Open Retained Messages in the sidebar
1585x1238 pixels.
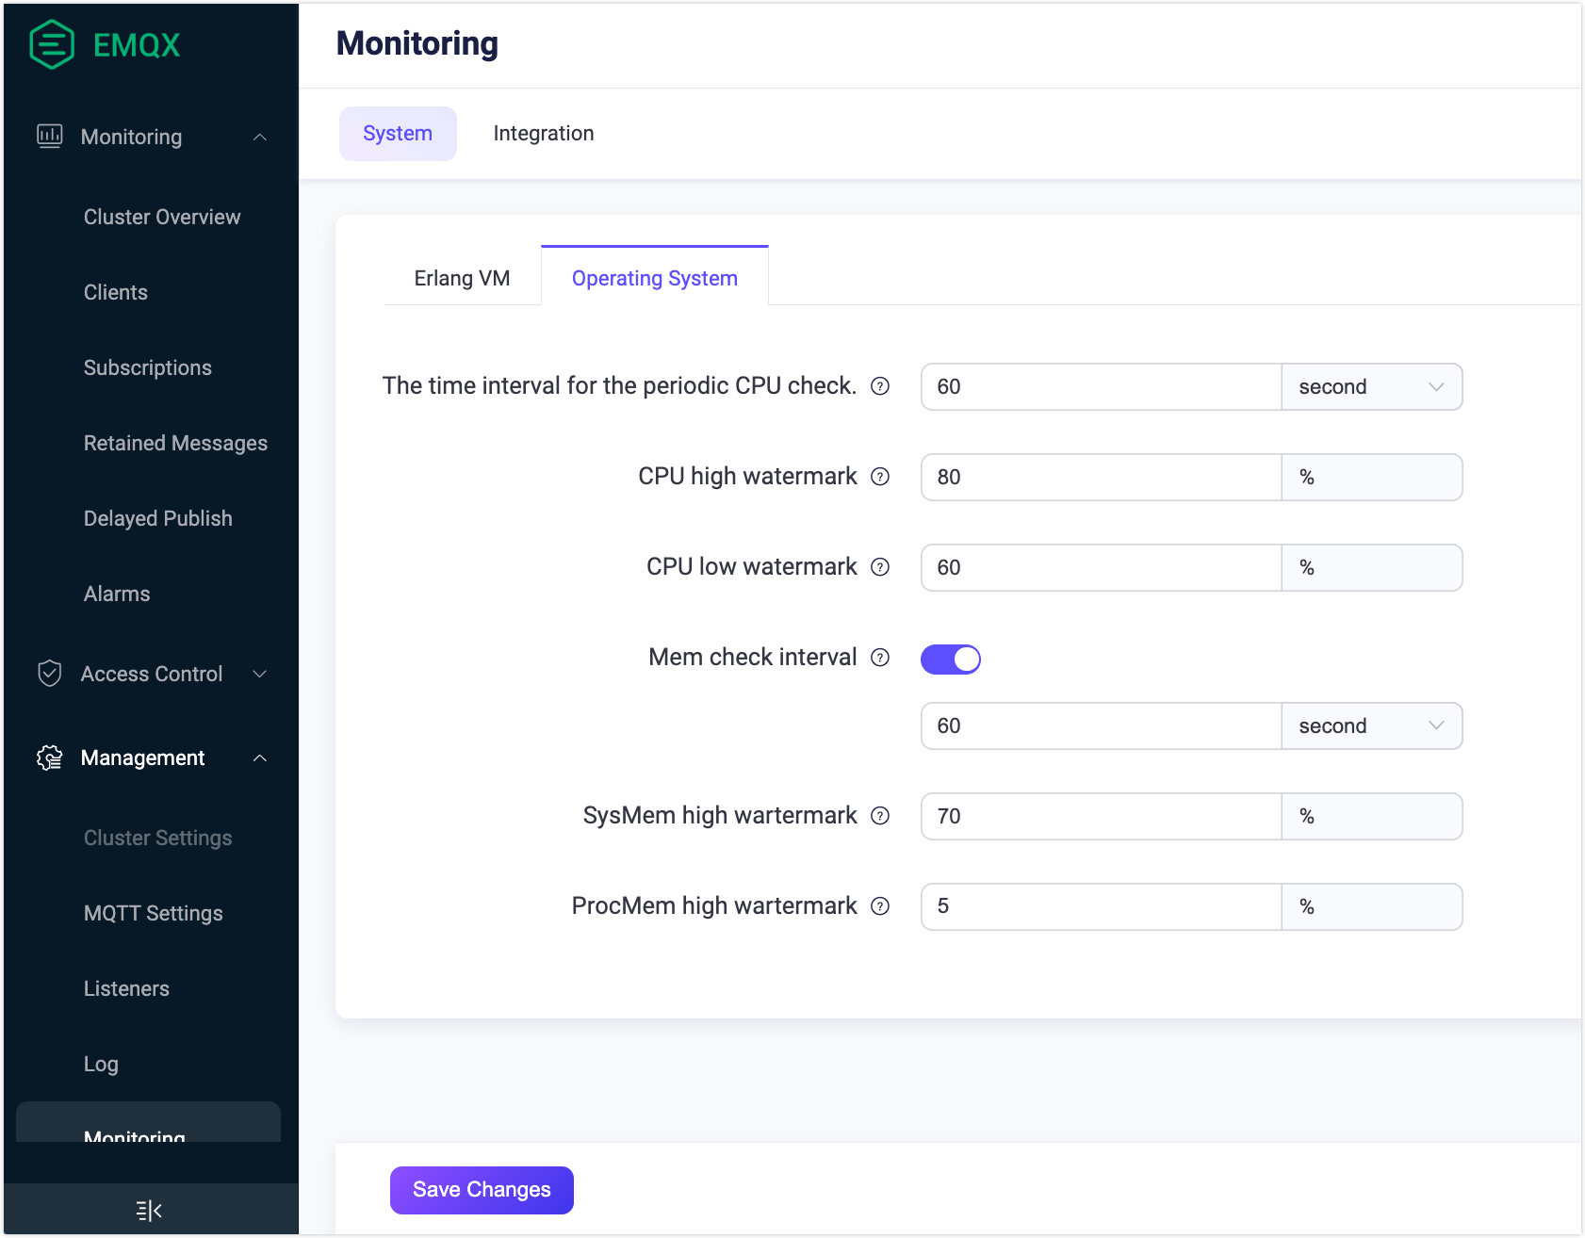[175, 443]
